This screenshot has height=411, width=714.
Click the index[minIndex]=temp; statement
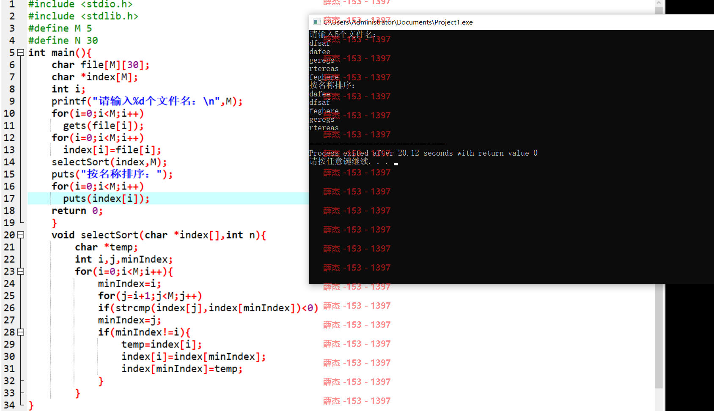(x=182, y=369)
